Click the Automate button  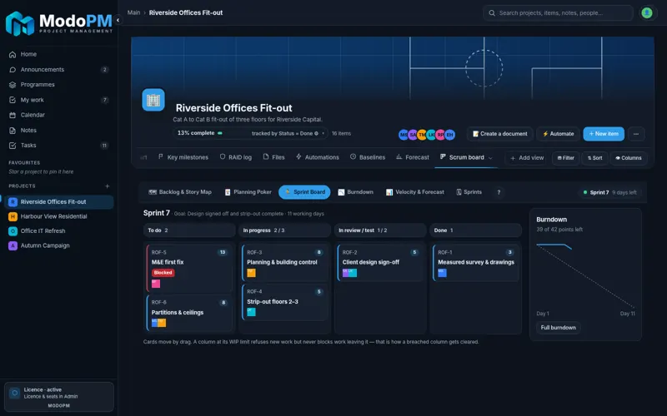(558, 134)
